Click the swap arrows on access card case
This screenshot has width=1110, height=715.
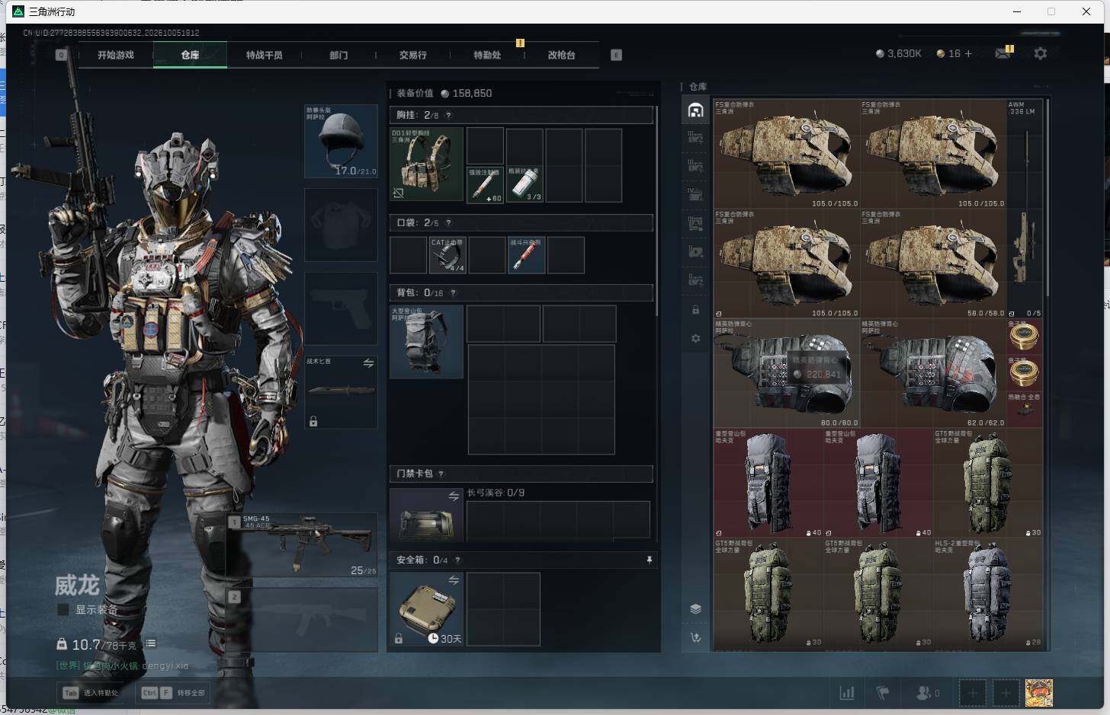coord(454,496)
